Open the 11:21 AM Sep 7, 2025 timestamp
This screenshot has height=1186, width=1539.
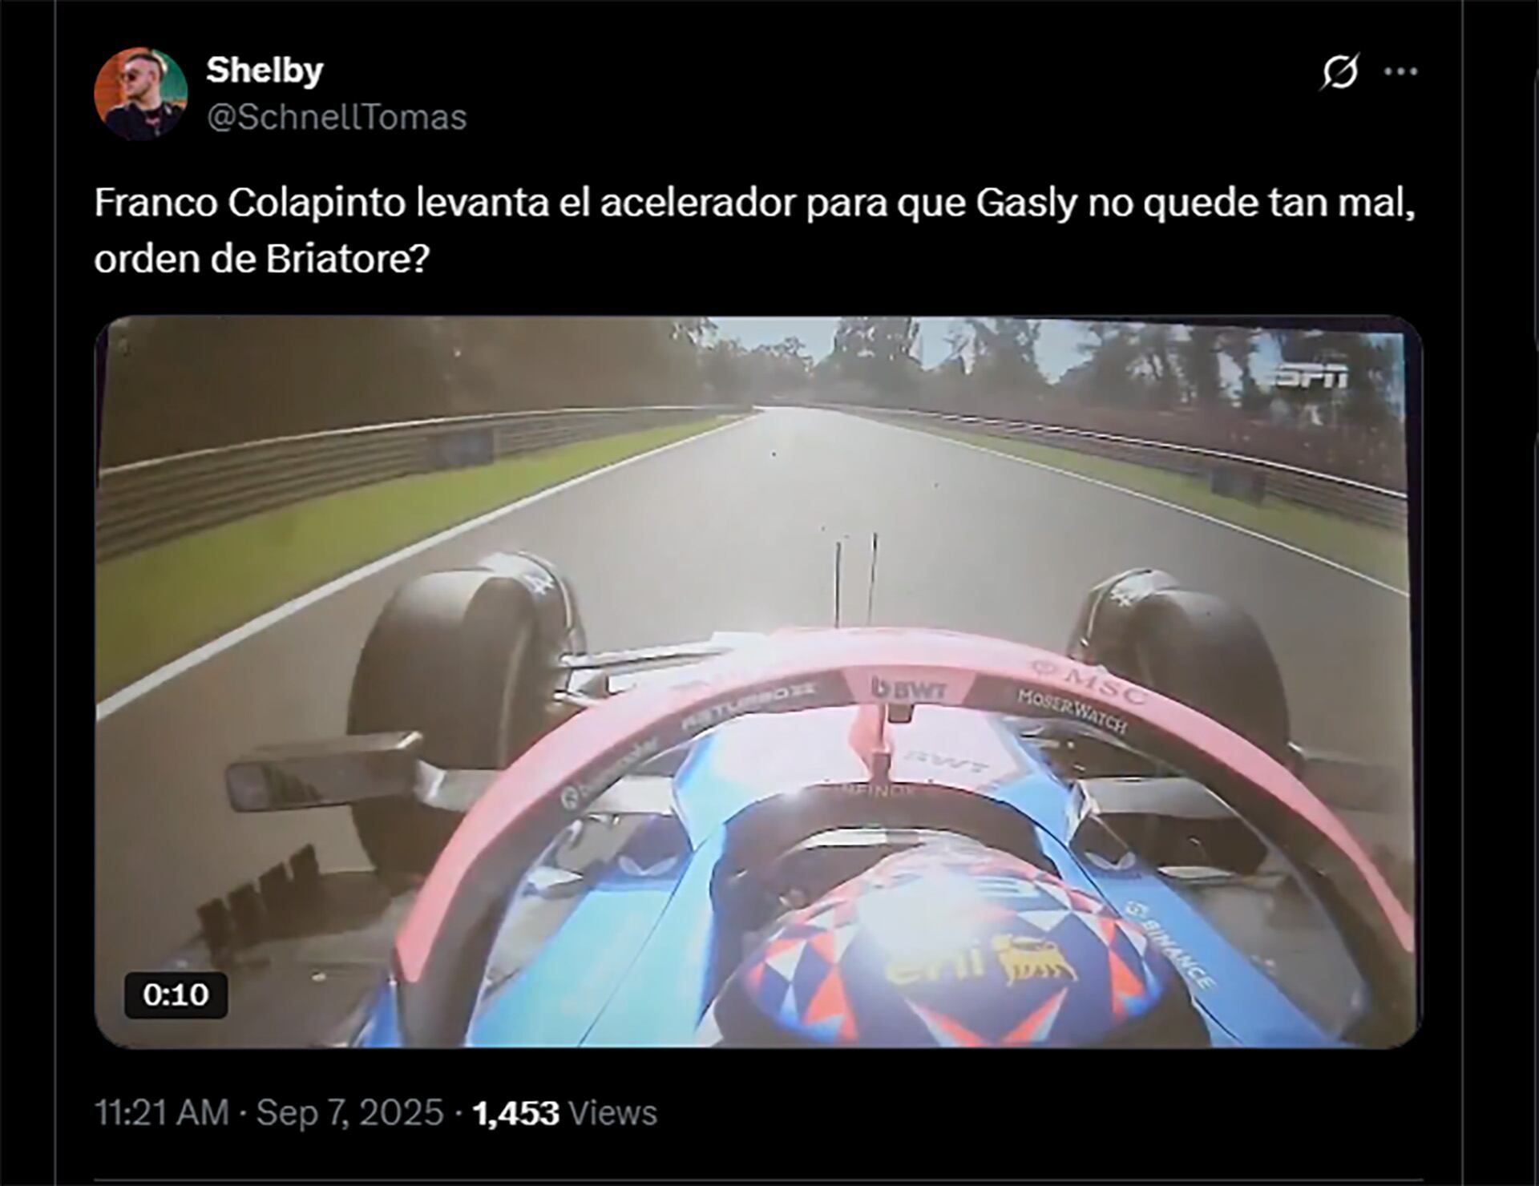(x=269, y=1113)
